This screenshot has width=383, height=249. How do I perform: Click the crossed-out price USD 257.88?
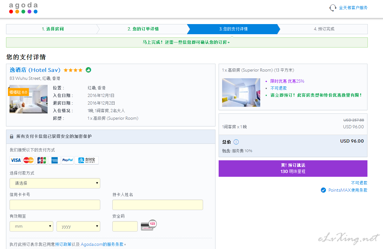point(353,120)
